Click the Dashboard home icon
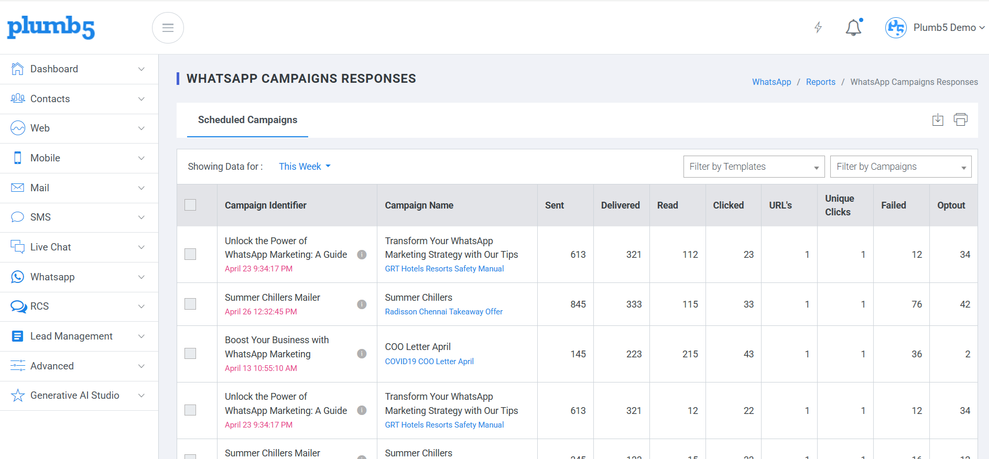 [x=18, y=69]
